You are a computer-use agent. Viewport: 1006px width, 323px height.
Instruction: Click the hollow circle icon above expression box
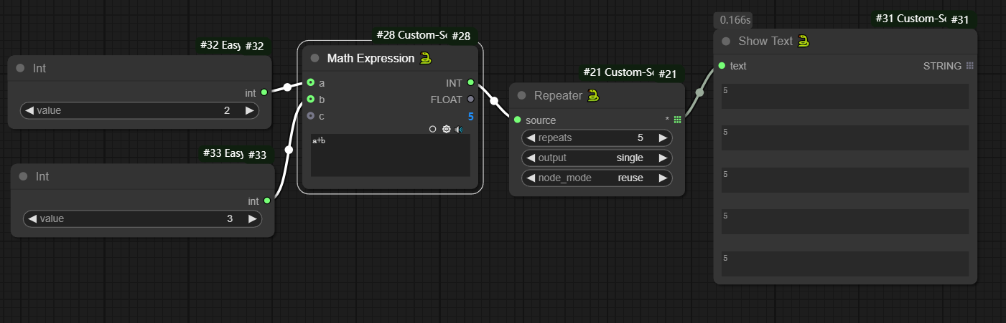coord(432,130)
